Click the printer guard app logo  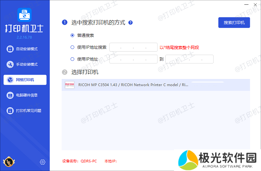24,15
